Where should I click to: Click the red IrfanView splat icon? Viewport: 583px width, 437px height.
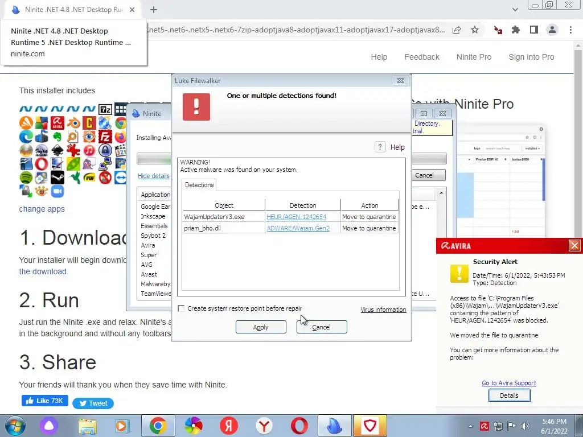pos(73,150)
